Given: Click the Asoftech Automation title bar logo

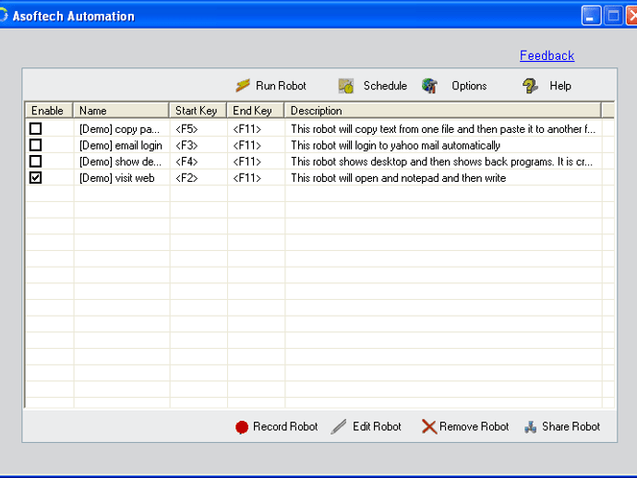Looking at the screenshot, I should coord(4,16).
